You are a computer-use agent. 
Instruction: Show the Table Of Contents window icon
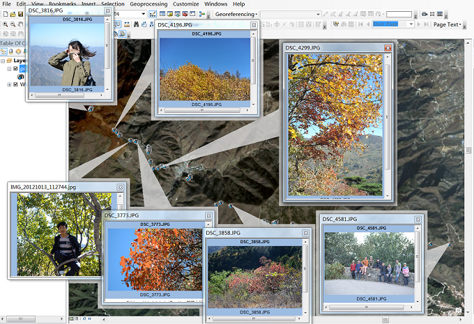(x=162, y=14)
